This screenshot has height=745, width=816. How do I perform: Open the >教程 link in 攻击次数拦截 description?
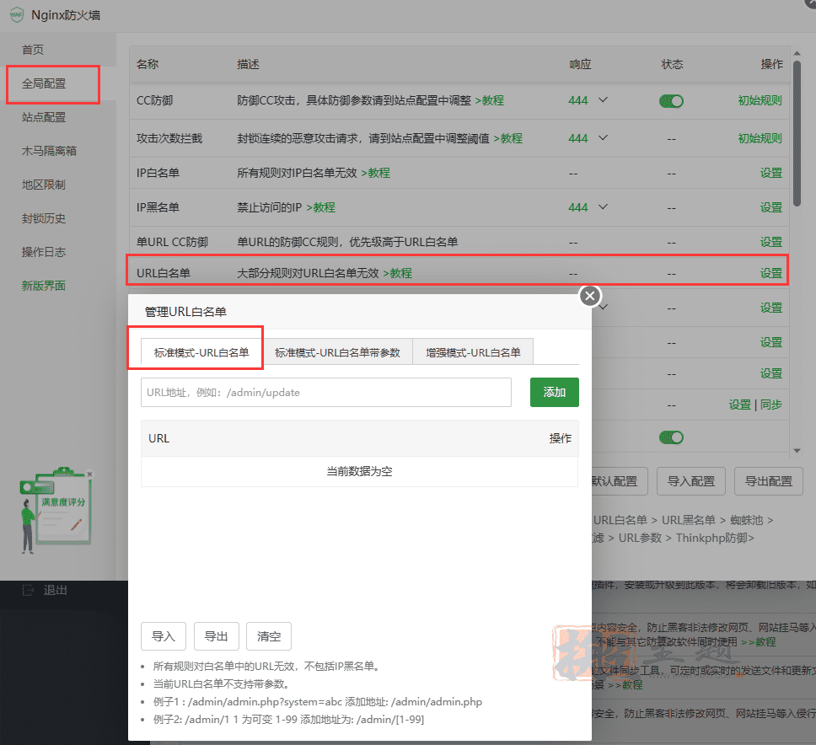508,138
